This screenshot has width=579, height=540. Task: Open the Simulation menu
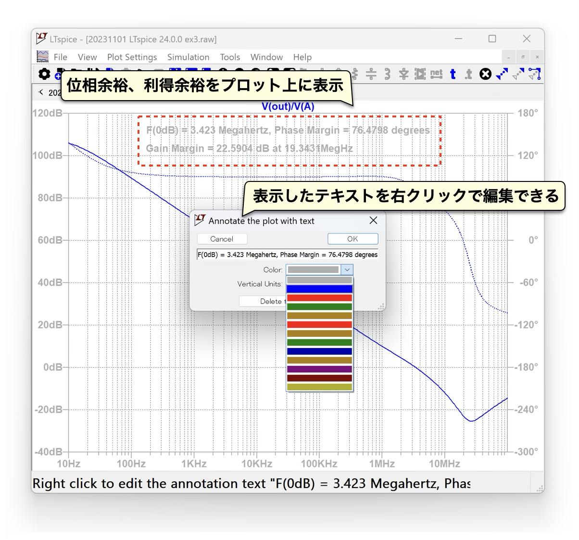pos(188,57)
